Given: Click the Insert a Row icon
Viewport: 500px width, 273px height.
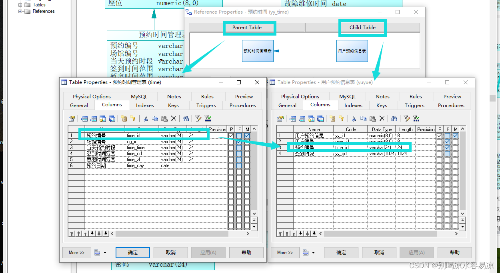Looking at the screenshot, I should coord(85,118).
